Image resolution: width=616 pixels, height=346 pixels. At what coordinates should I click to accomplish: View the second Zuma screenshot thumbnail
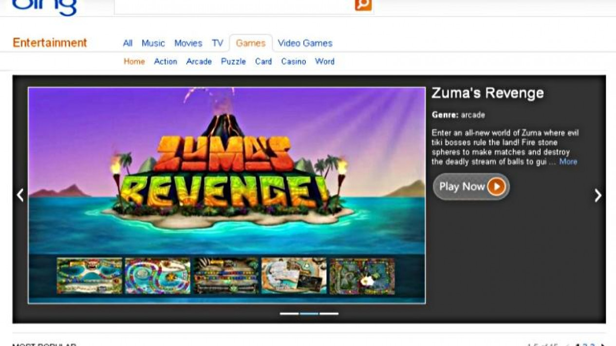coord(158,276)
